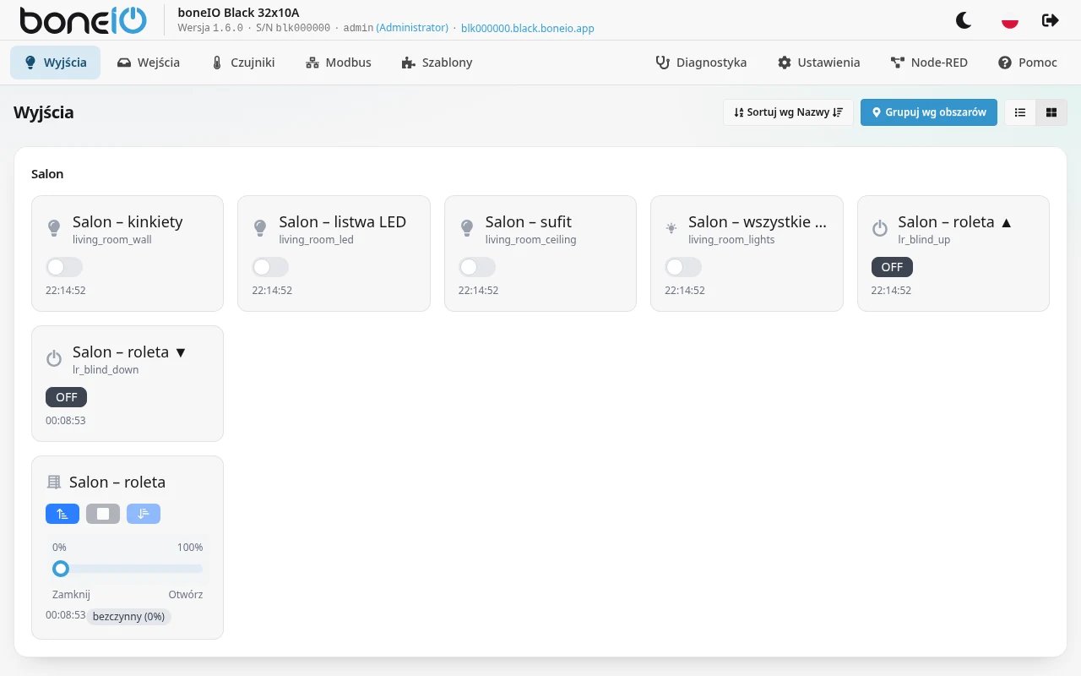This screenshot has height=676, width=1081.
Task: Turn on the Salon – listwa LED switch
Action: click(x=270, y=267)
